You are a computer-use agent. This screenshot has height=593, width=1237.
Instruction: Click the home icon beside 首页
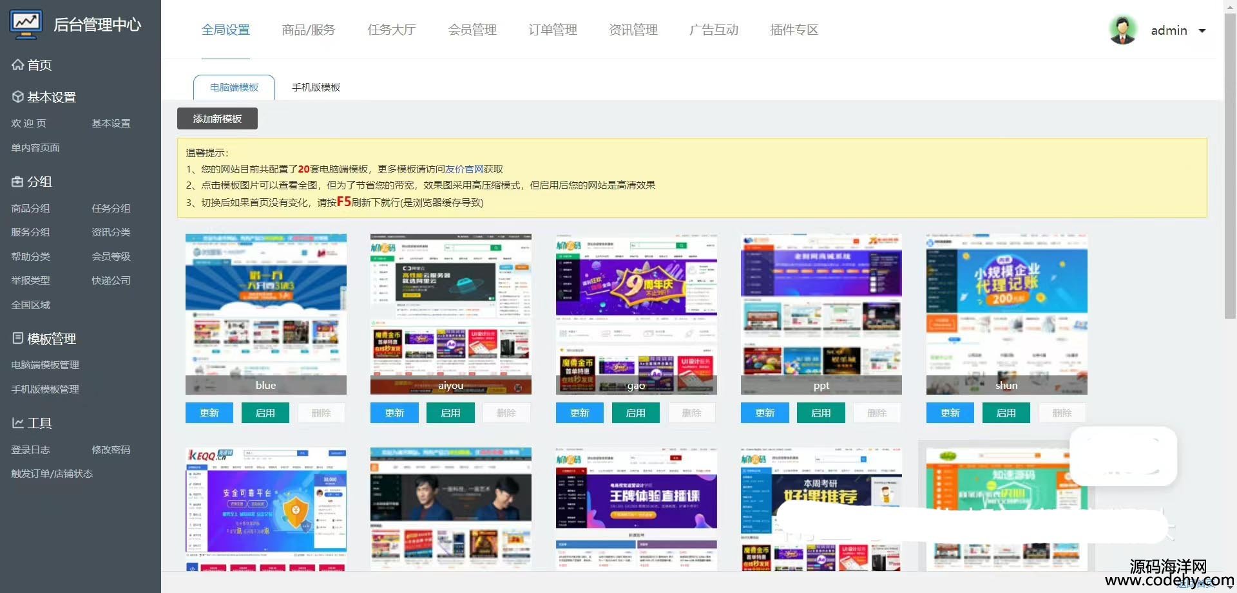(x=17, y=64)
